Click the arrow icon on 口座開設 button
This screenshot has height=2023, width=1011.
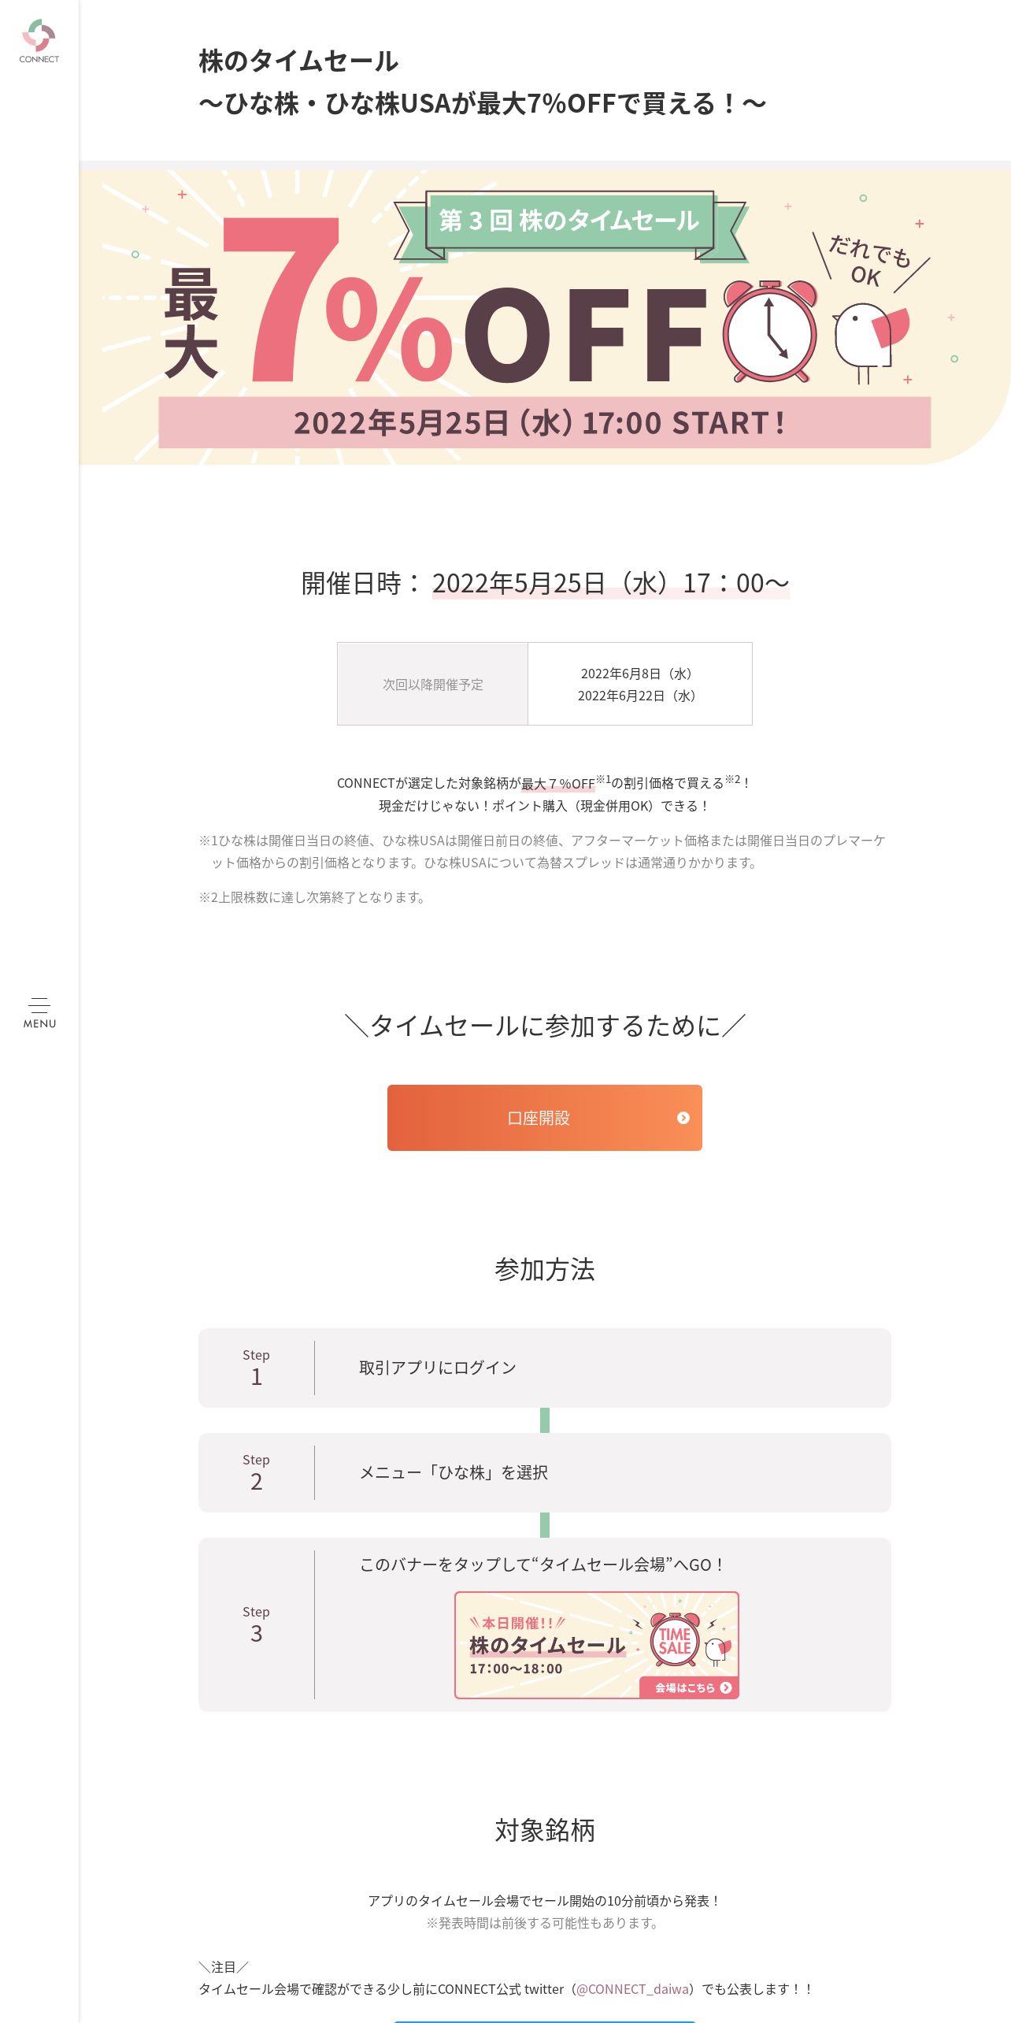[683, 1118]
